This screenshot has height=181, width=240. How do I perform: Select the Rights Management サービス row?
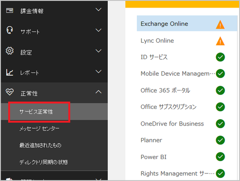click(187, 173)
